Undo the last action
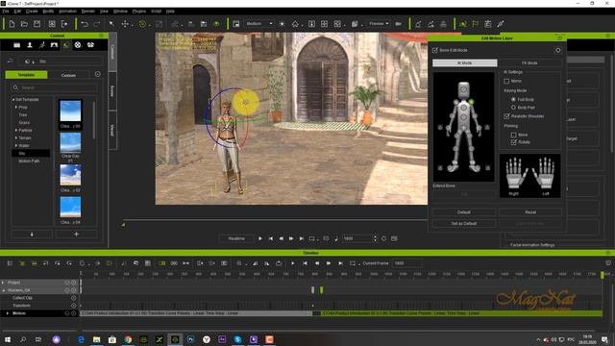Viewport: 615px width, 346px height. (x=85, y=24)
